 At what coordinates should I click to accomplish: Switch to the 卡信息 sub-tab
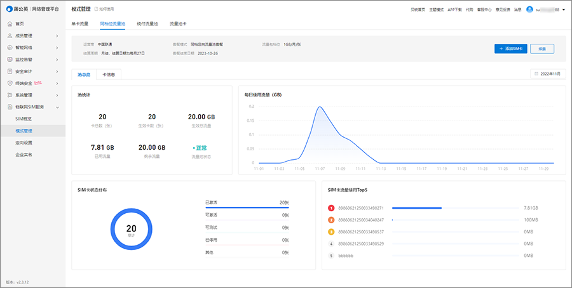point(109,75)
